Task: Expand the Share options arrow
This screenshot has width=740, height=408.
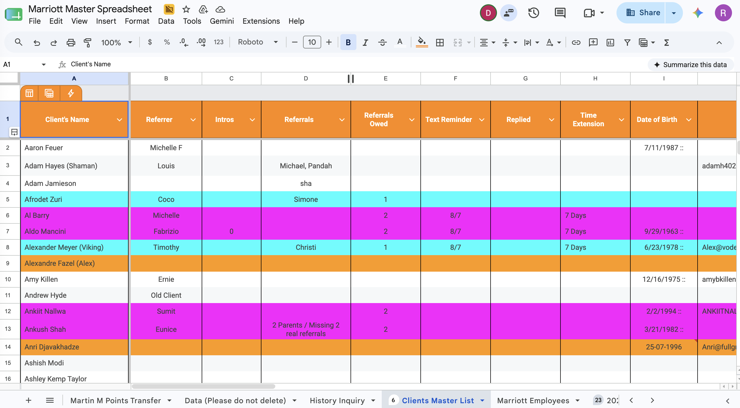Action: point(674,13)
